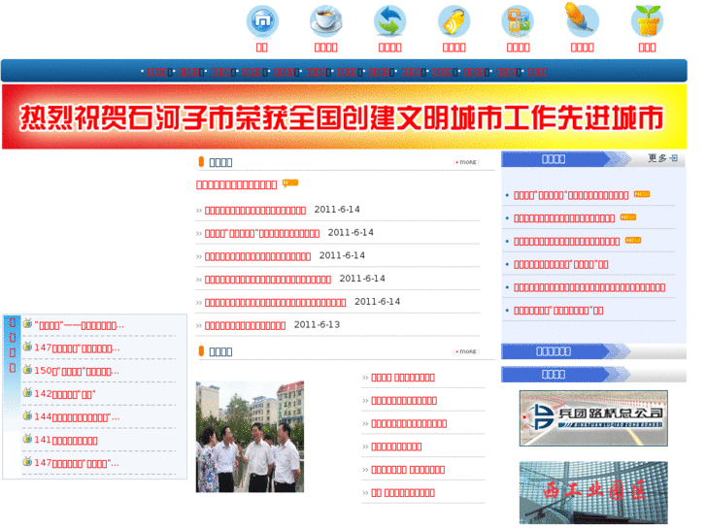Open the sidebar link starting with 144
The height and width of the screenshot is (529, 706).
[77, 417]
